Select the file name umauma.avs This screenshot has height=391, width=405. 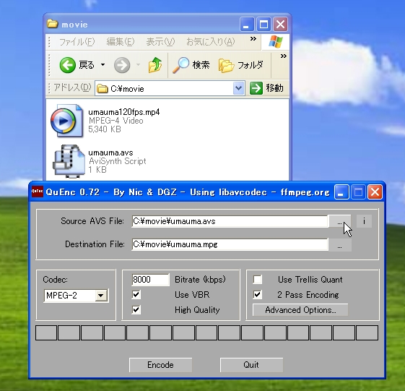[110, 152]
